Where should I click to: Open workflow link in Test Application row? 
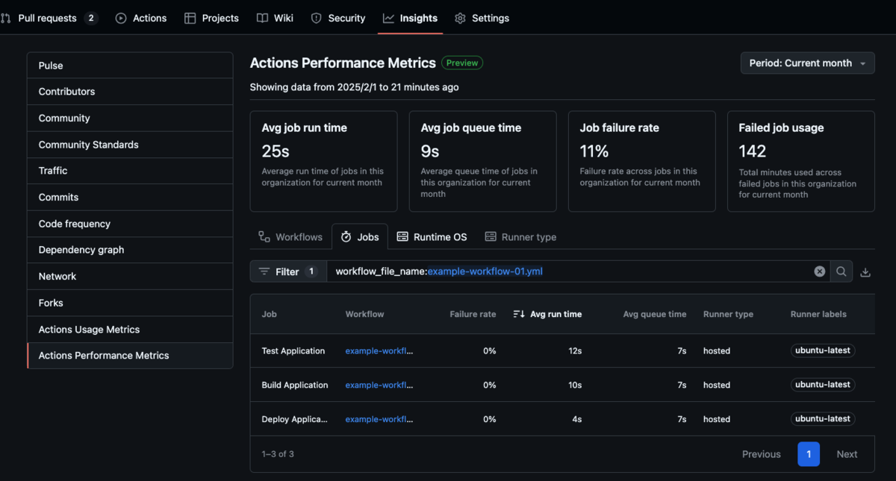coord(379,350)
